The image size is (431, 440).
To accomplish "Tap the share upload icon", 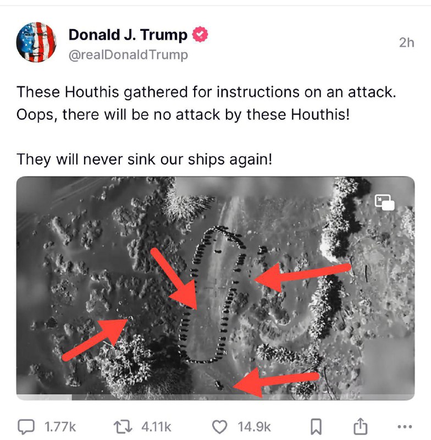I will [x=360, y=426].
